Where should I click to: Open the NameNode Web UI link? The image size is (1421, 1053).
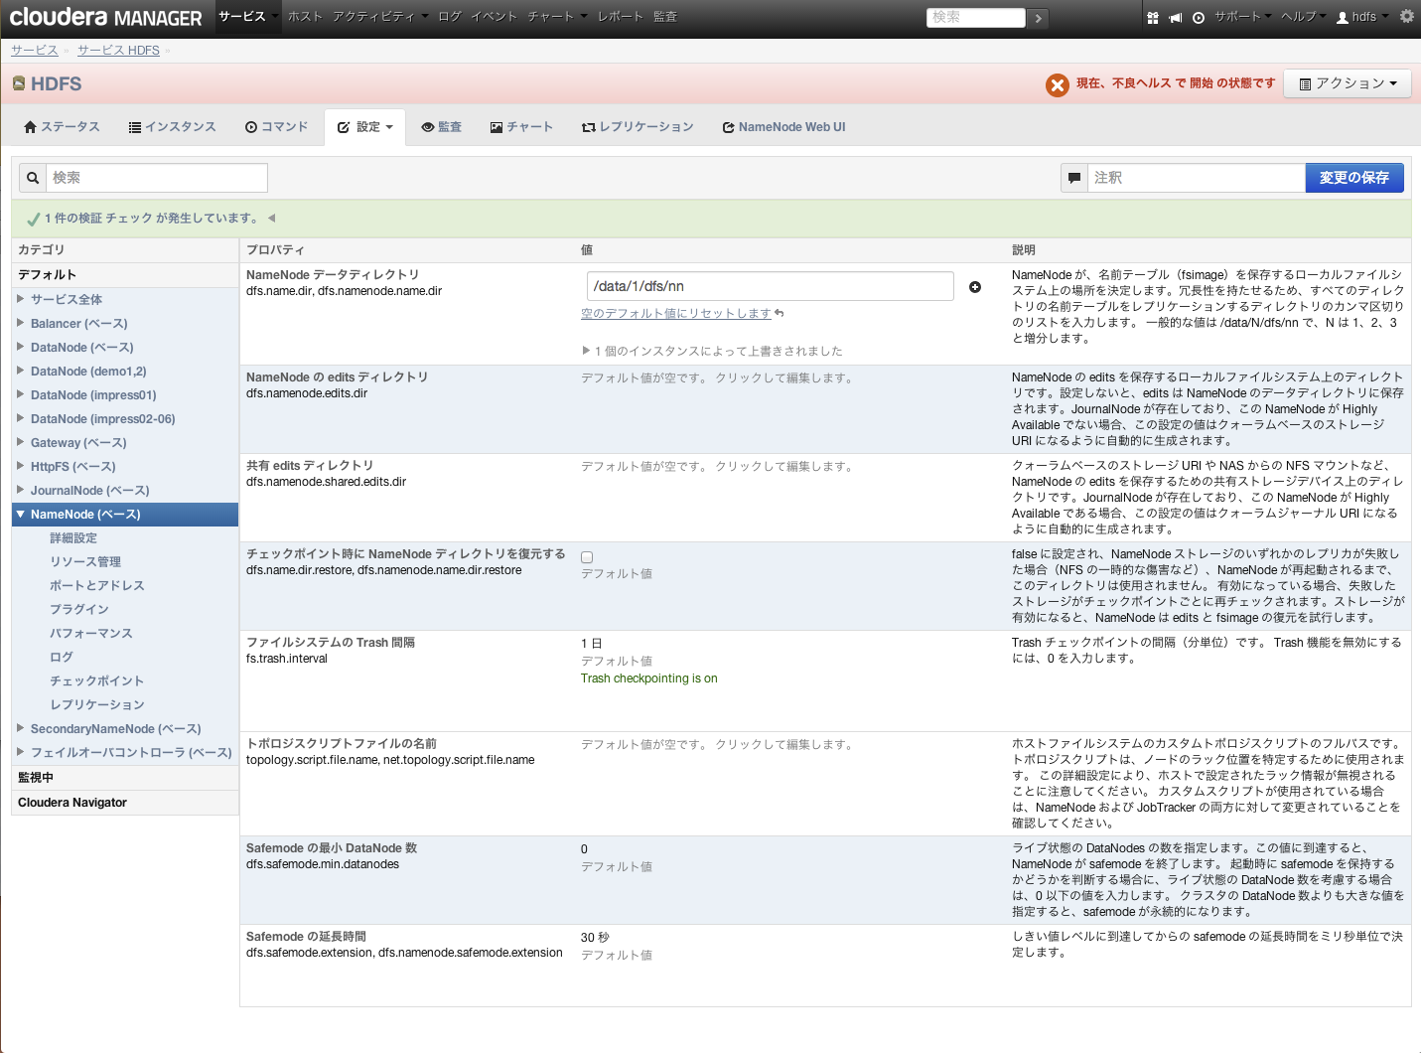pos(784,127)
